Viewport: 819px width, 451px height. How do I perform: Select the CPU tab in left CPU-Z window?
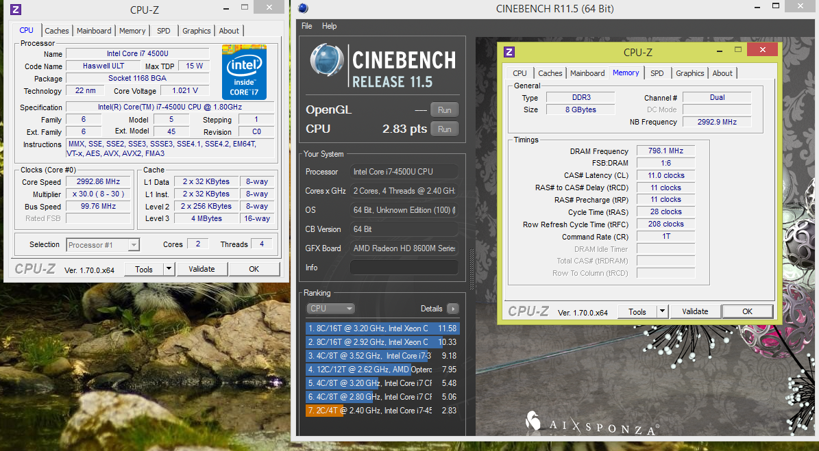click(26, 30)
